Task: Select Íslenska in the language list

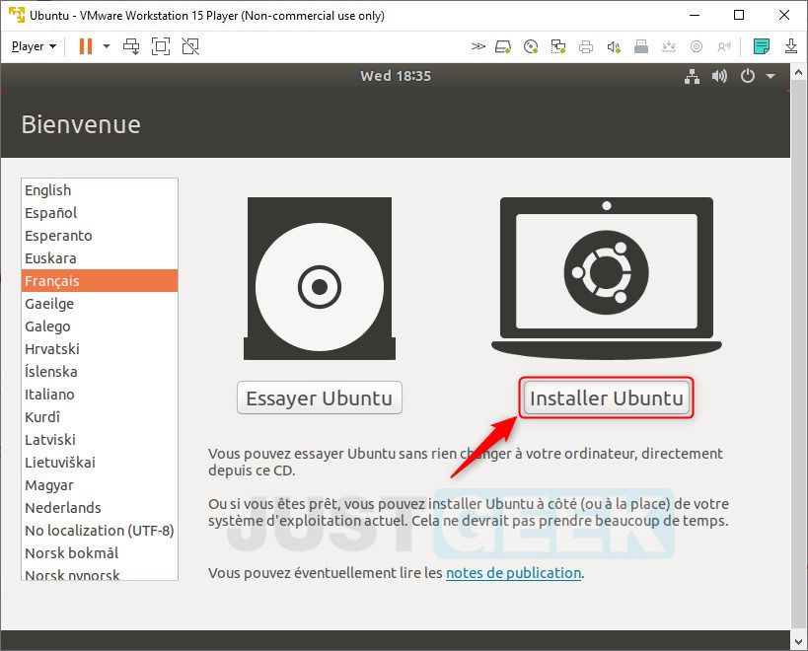Action: (100, 371)
